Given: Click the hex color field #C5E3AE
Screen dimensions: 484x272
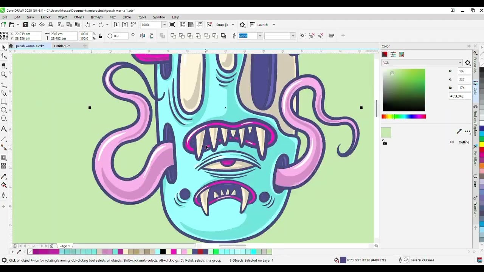Looking at the screenshot, I should coord(460,96).
